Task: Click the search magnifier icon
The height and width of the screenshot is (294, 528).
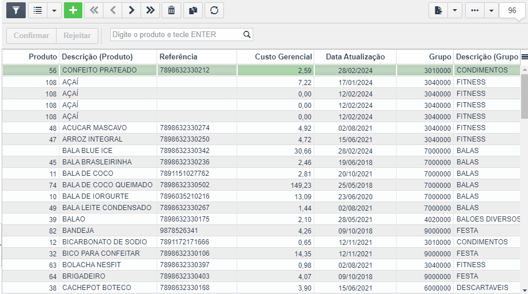Action: (247, 35)
